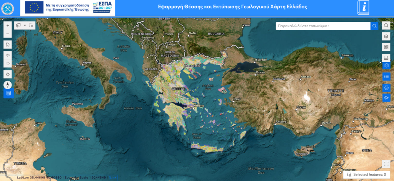Screen dimensions: 394x181
Task: Go to the previous map extent
Action: click(8, 55)
